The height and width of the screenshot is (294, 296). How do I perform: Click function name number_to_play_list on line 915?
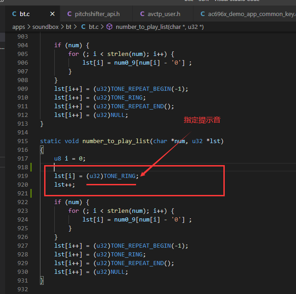click(x=116, y=141)
